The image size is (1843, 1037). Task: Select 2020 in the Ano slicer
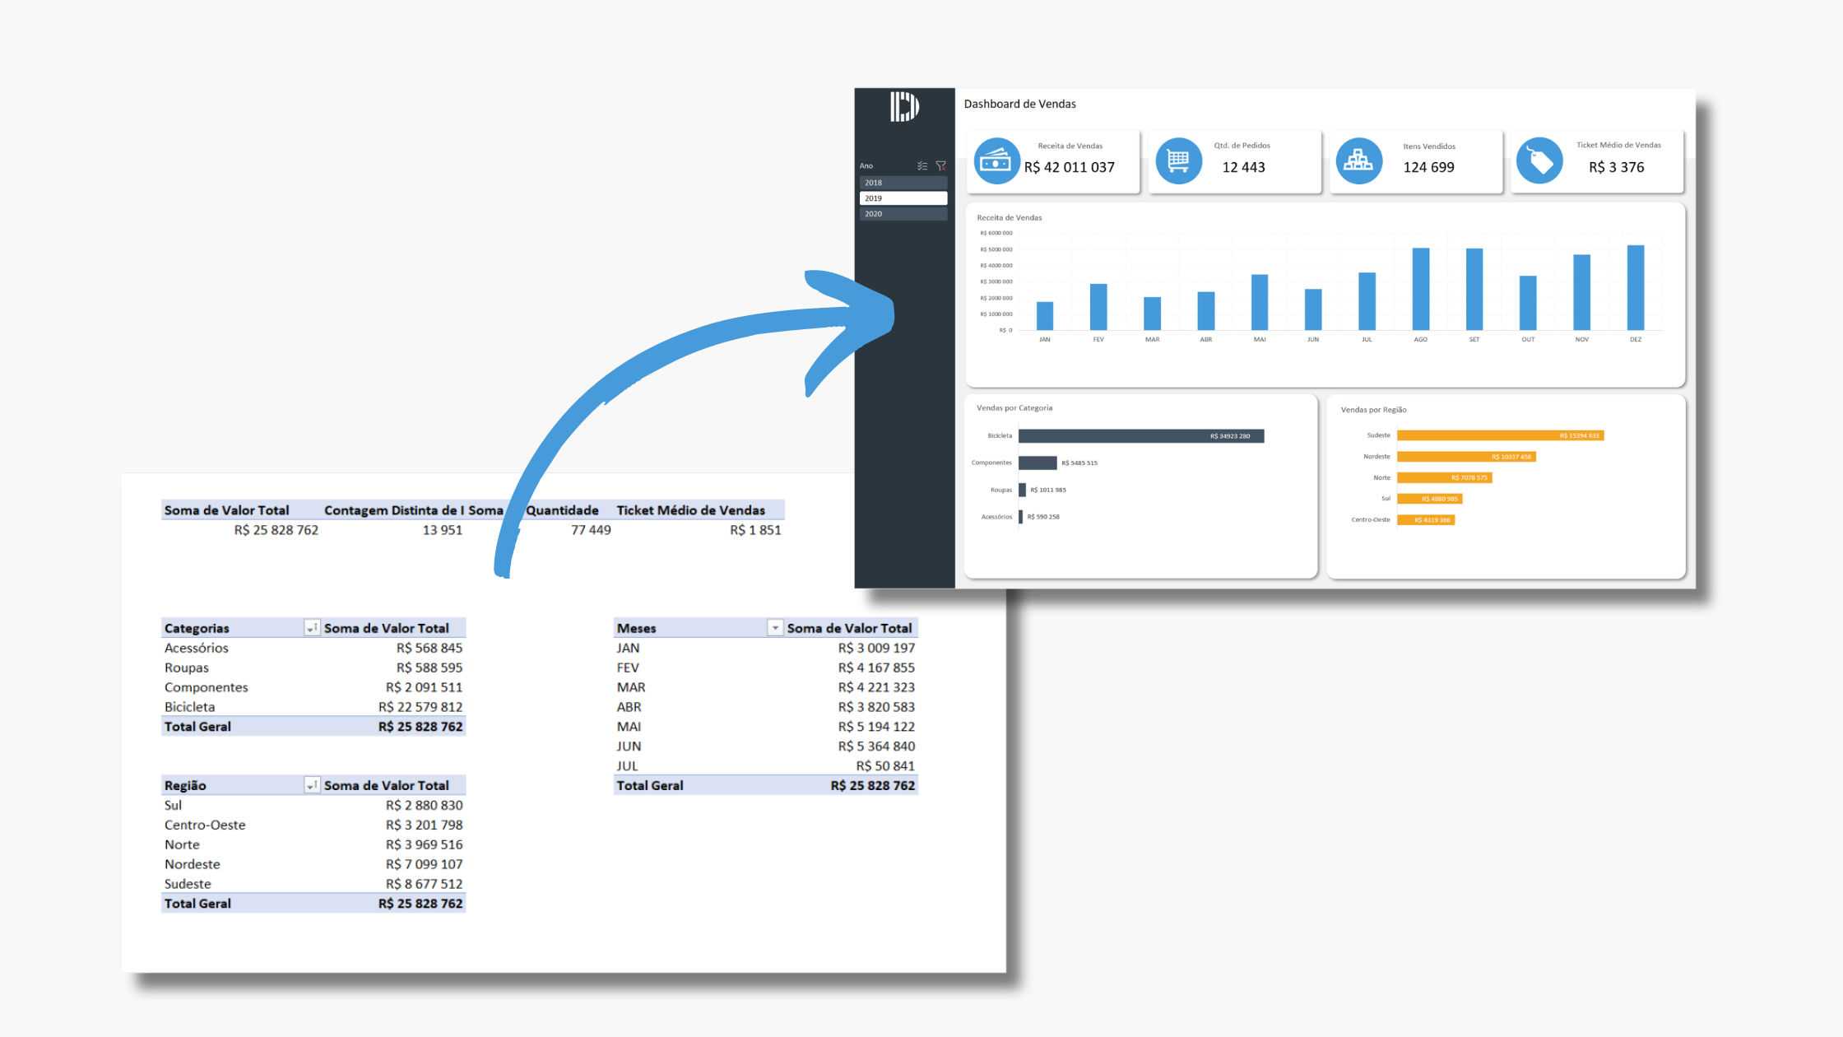click(x=903, y=213)
